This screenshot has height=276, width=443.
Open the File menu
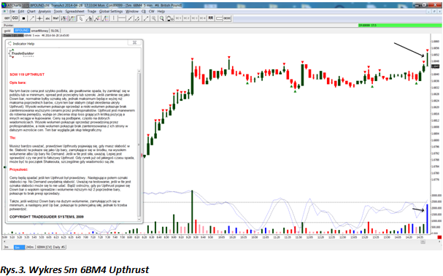(12, 12)
